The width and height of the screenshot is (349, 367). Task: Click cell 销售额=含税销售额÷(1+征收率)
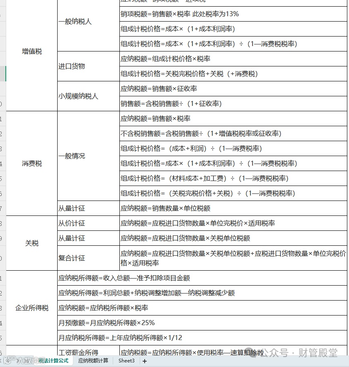(x=233, y=104)
